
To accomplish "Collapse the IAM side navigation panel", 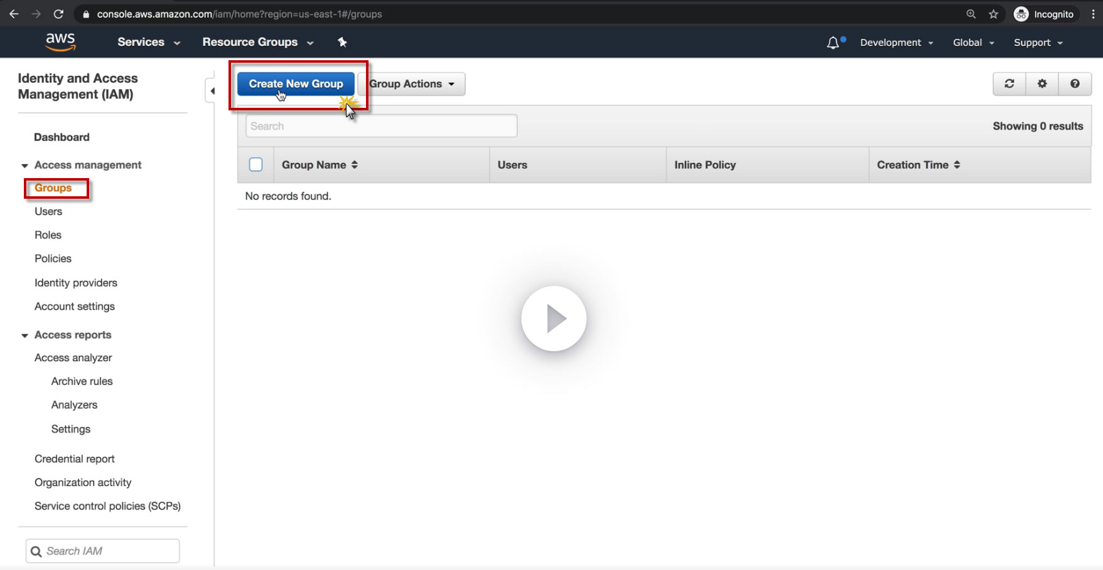I will [212, 91].
